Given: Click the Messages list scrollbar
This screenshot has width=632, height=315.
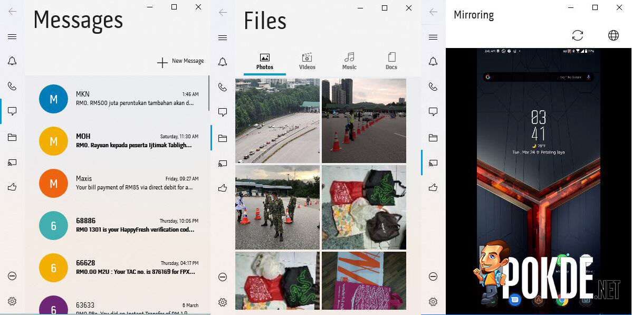Looking at the screenshot, I should [209, 93].
